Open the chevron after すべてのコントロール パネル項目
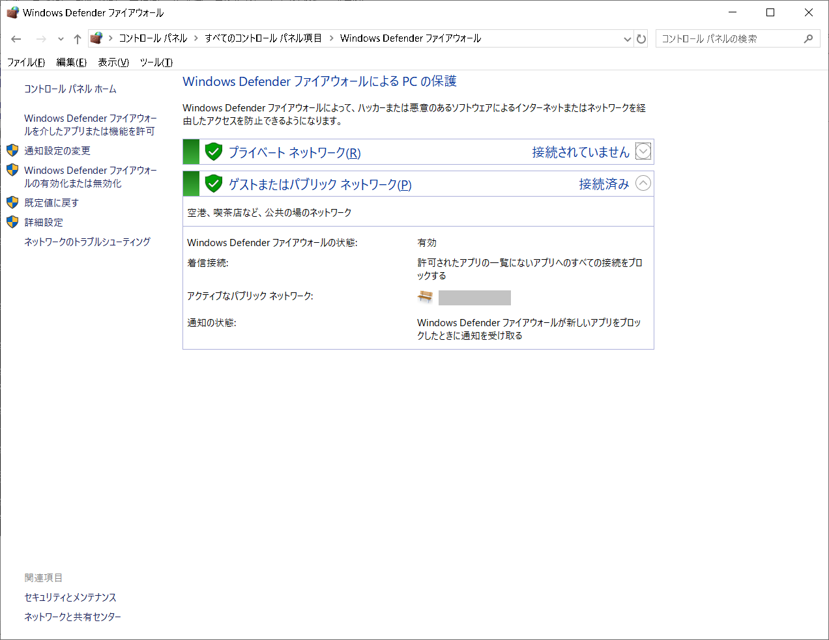 point(331,38)
